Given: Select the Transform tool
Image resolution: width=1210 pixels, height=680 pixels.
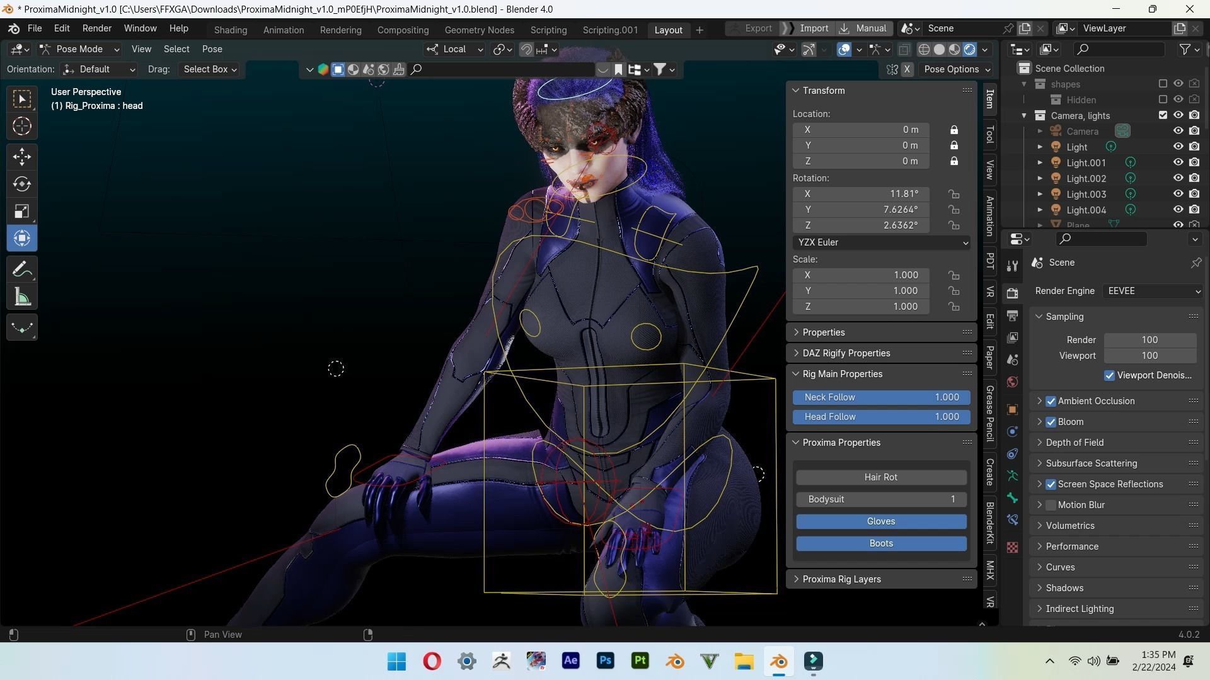Looking at the screenshot, I should click(x=22, y=238).
